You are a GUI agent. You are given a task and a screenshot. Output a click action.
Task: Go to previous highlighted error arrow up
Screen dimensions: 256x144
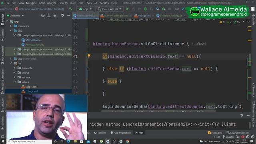244,22
